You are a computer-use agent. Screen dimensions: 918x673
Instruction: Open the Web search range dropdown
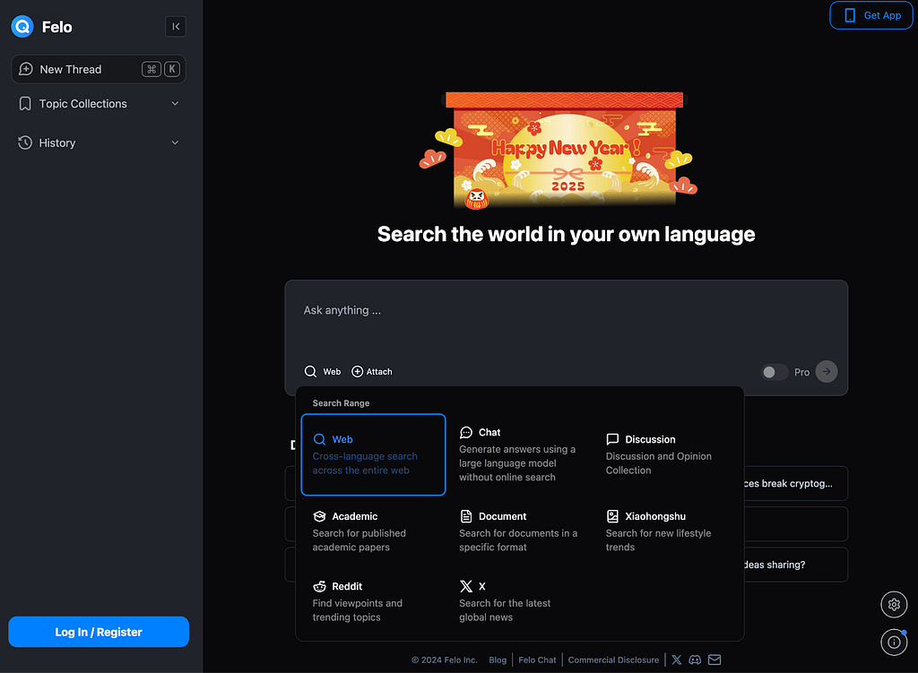pyautogui.click(x=323, y=372)
